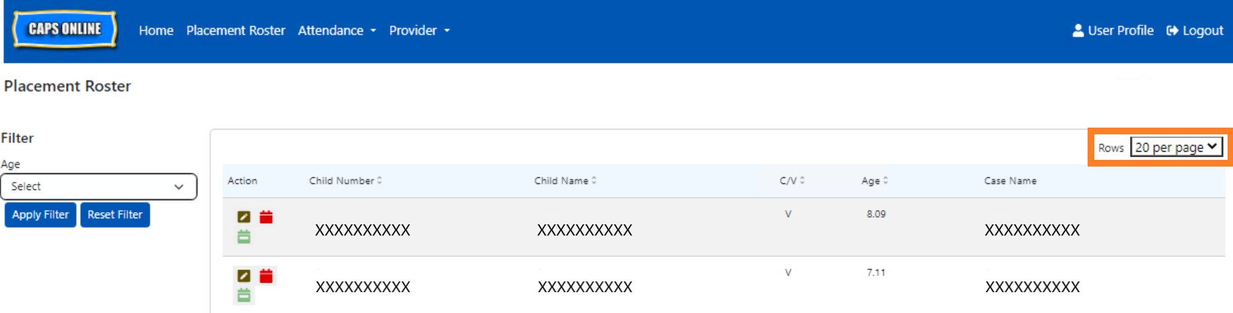Open Placement Roster from navigation bar
1233x313 pixels.
pos(236,30)
